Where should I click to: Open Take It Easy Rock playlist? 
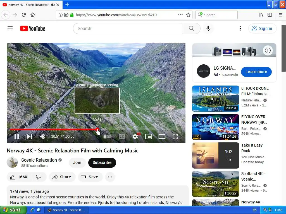[x=215, y=155]
